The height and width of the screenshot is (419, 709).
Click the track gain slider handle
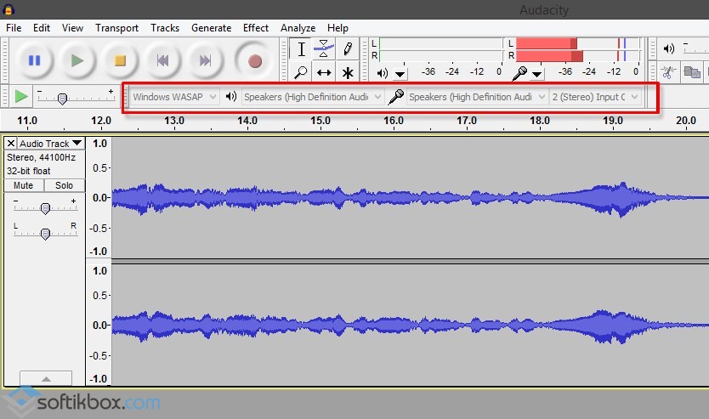pos(45,208)
